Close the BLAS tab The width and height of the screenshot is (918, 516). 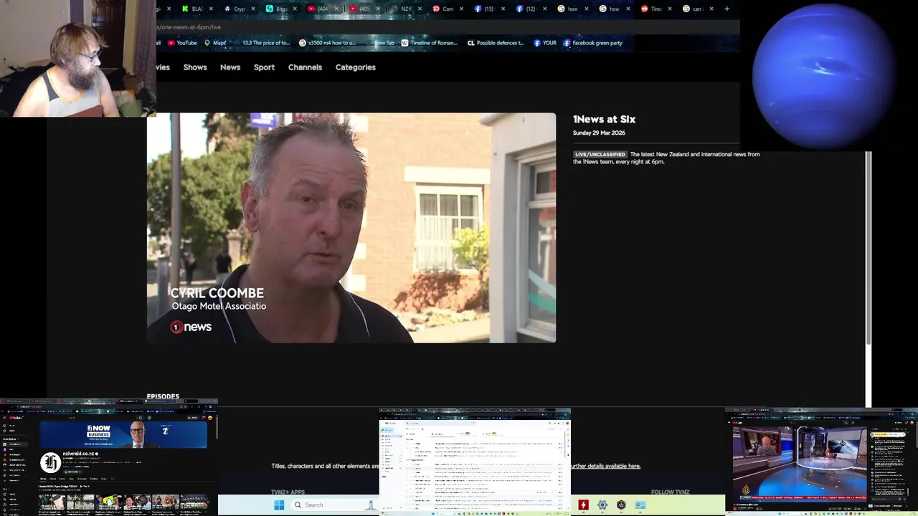tap(211, 9)
